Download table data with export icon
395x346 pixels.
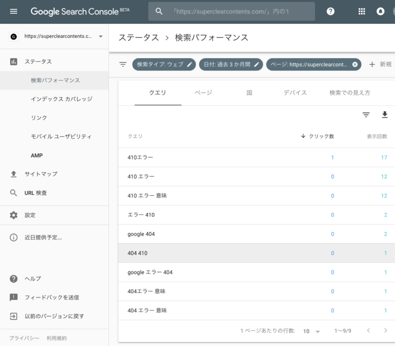pos(384,115)
